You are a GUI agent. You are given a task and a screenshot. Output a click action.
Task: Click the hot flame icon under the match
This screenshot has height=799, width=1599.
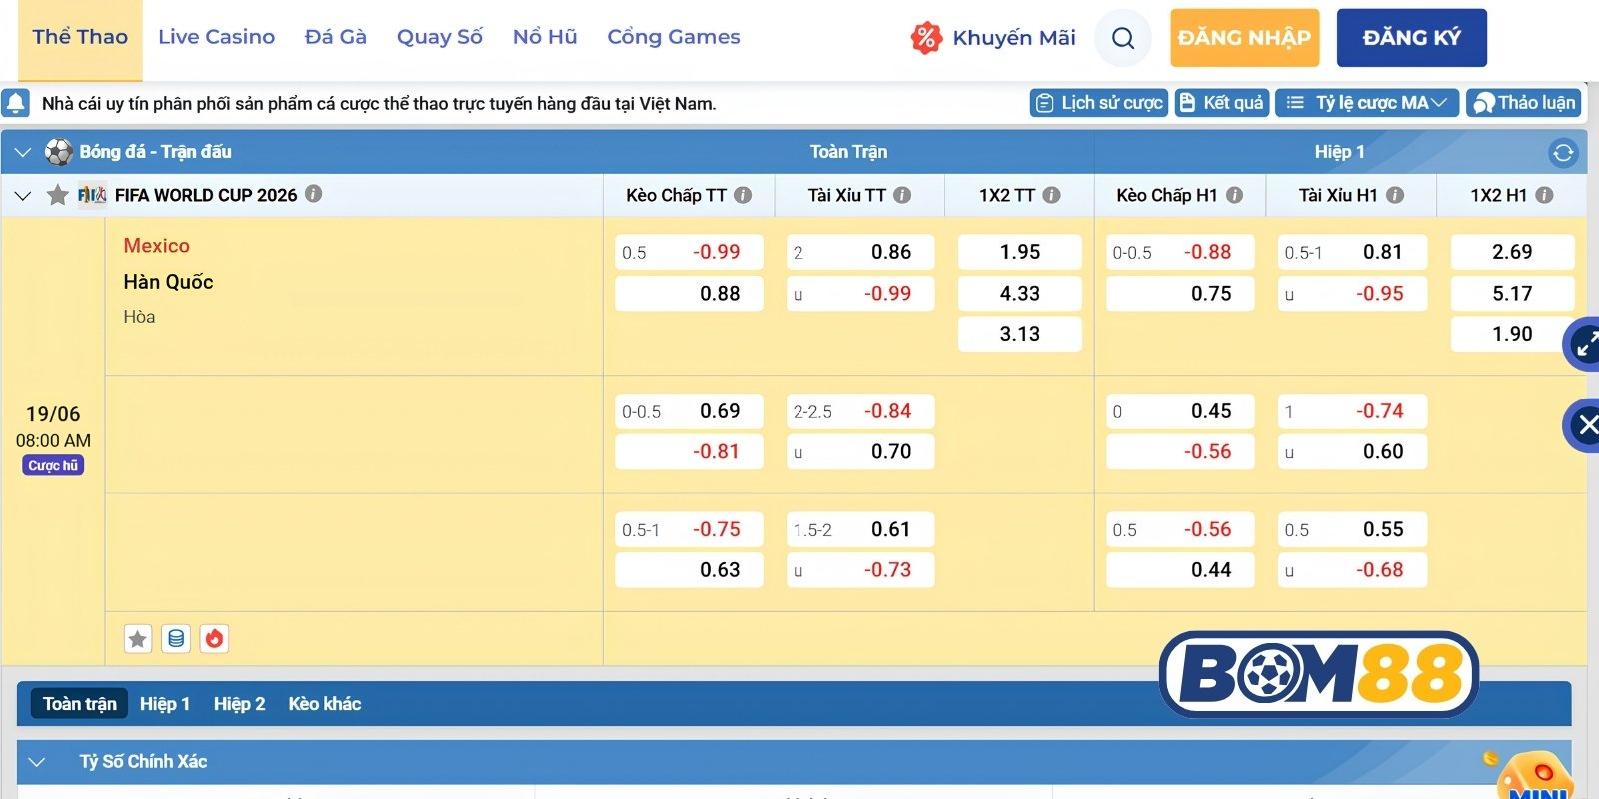(214, 639)
